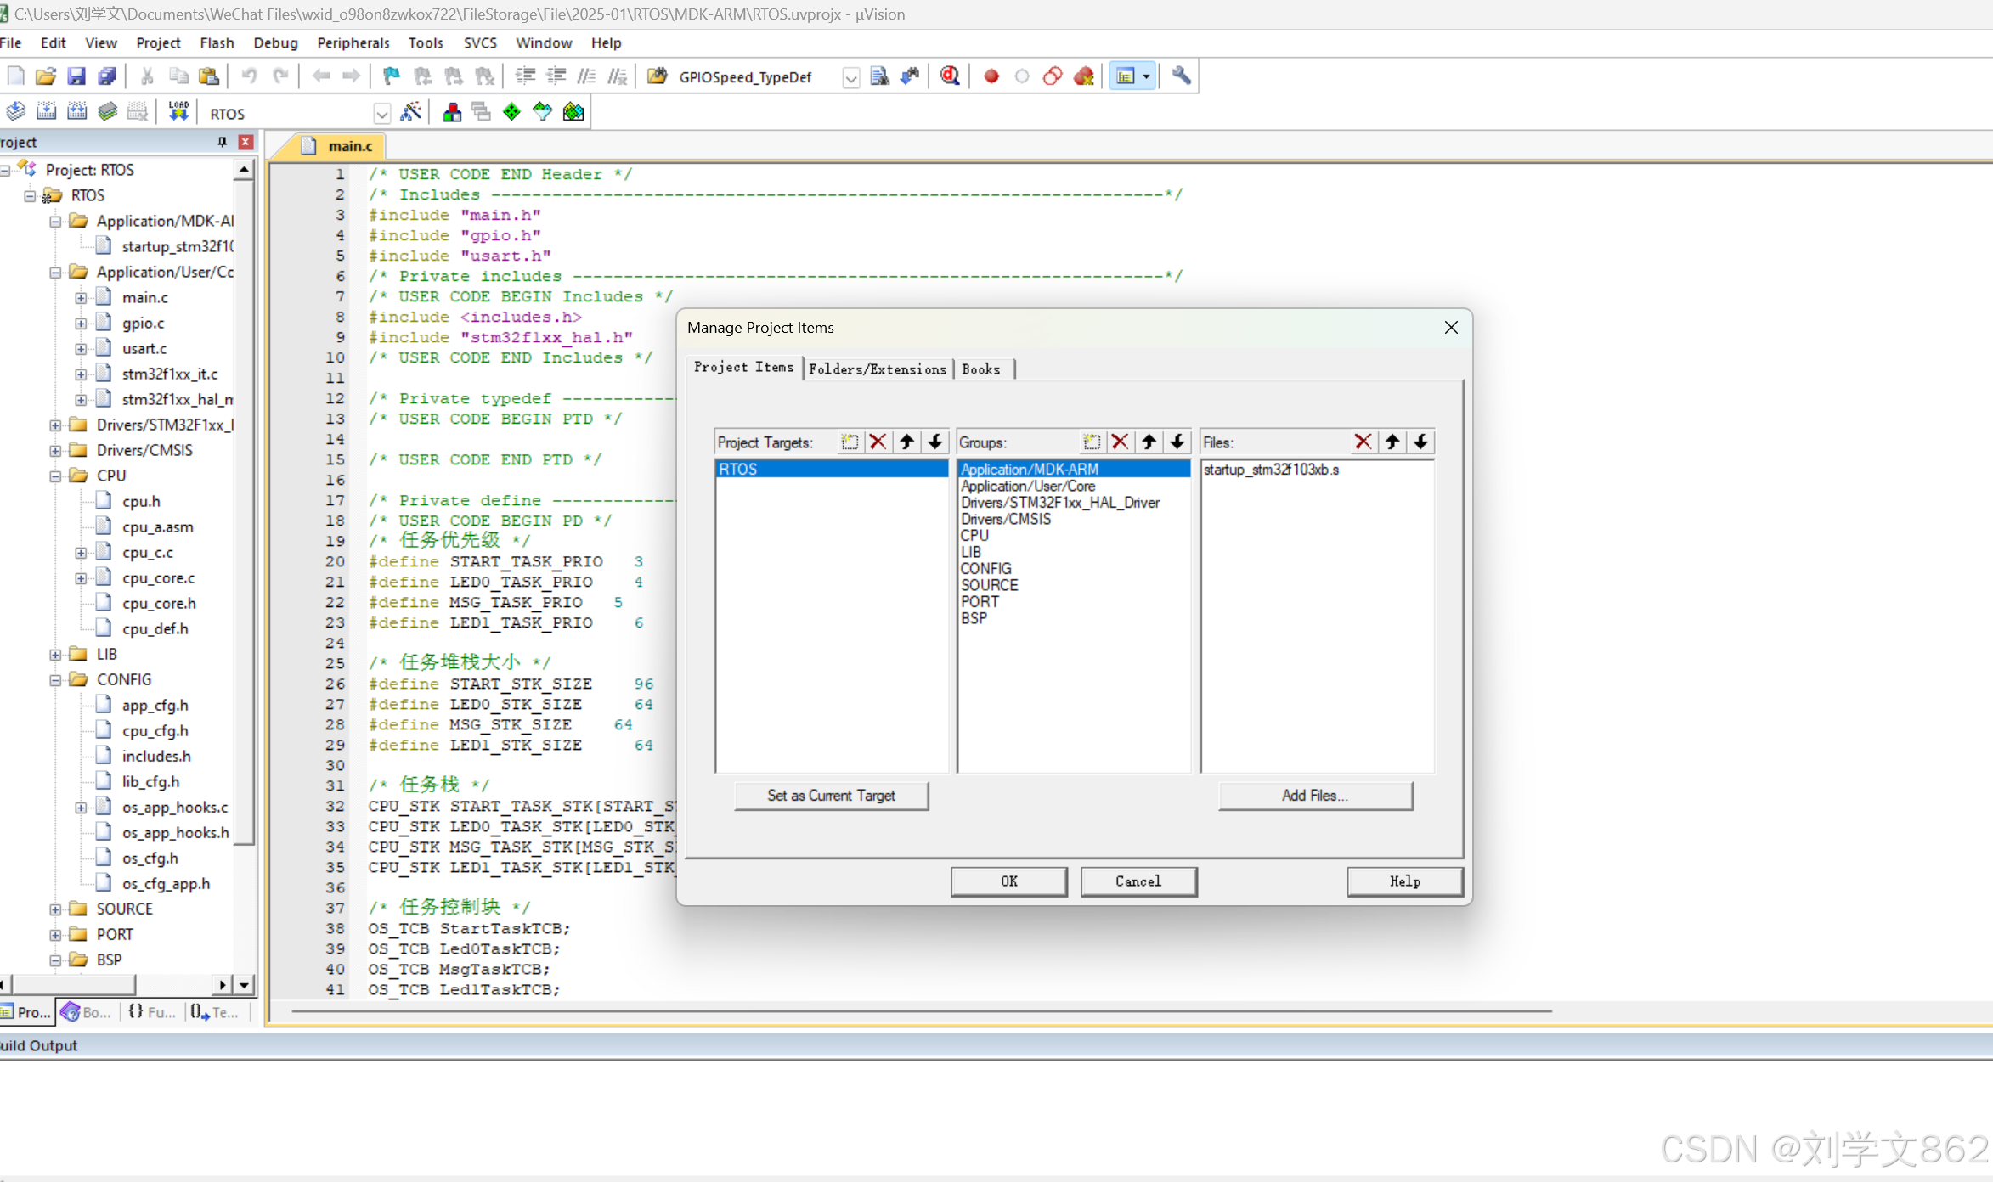1993x1182 pixels.
Task: Click the Manage Run-Time Environment green diamond icon
Action: [x=511, y=112]
